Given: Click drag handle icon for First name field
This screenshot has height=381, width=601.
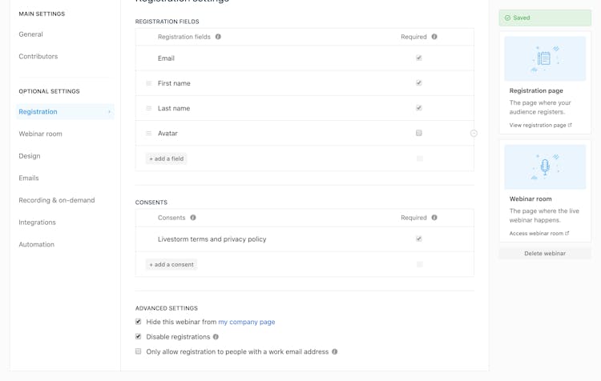Looking at the screenshot, I should [x=149, y=83].
